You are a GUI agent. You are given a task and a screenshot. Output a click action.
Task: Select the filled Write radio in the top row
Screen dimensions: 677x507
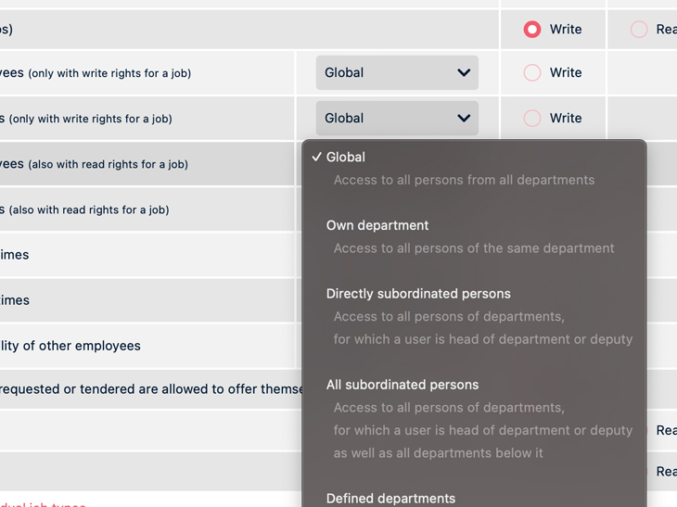coord(532,30)
